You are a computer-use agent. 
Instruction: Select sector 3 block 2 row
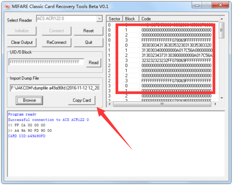pyautogui.click(x=163, y=96)
